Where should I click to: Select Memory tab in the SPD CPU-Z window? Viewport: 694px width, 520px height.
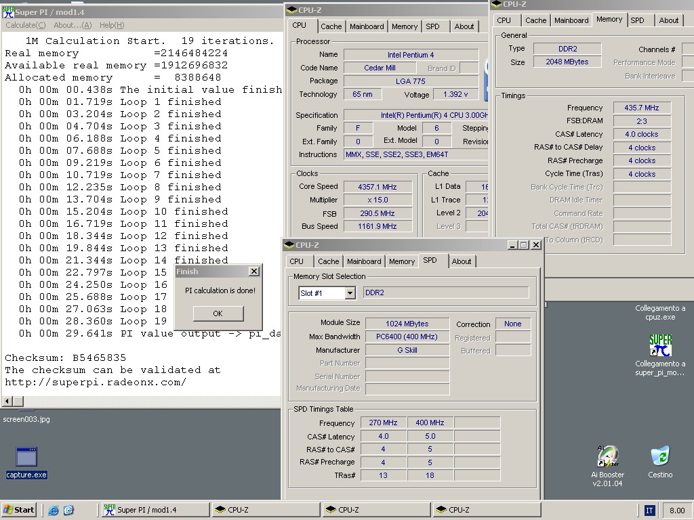[x=402, y=261]
